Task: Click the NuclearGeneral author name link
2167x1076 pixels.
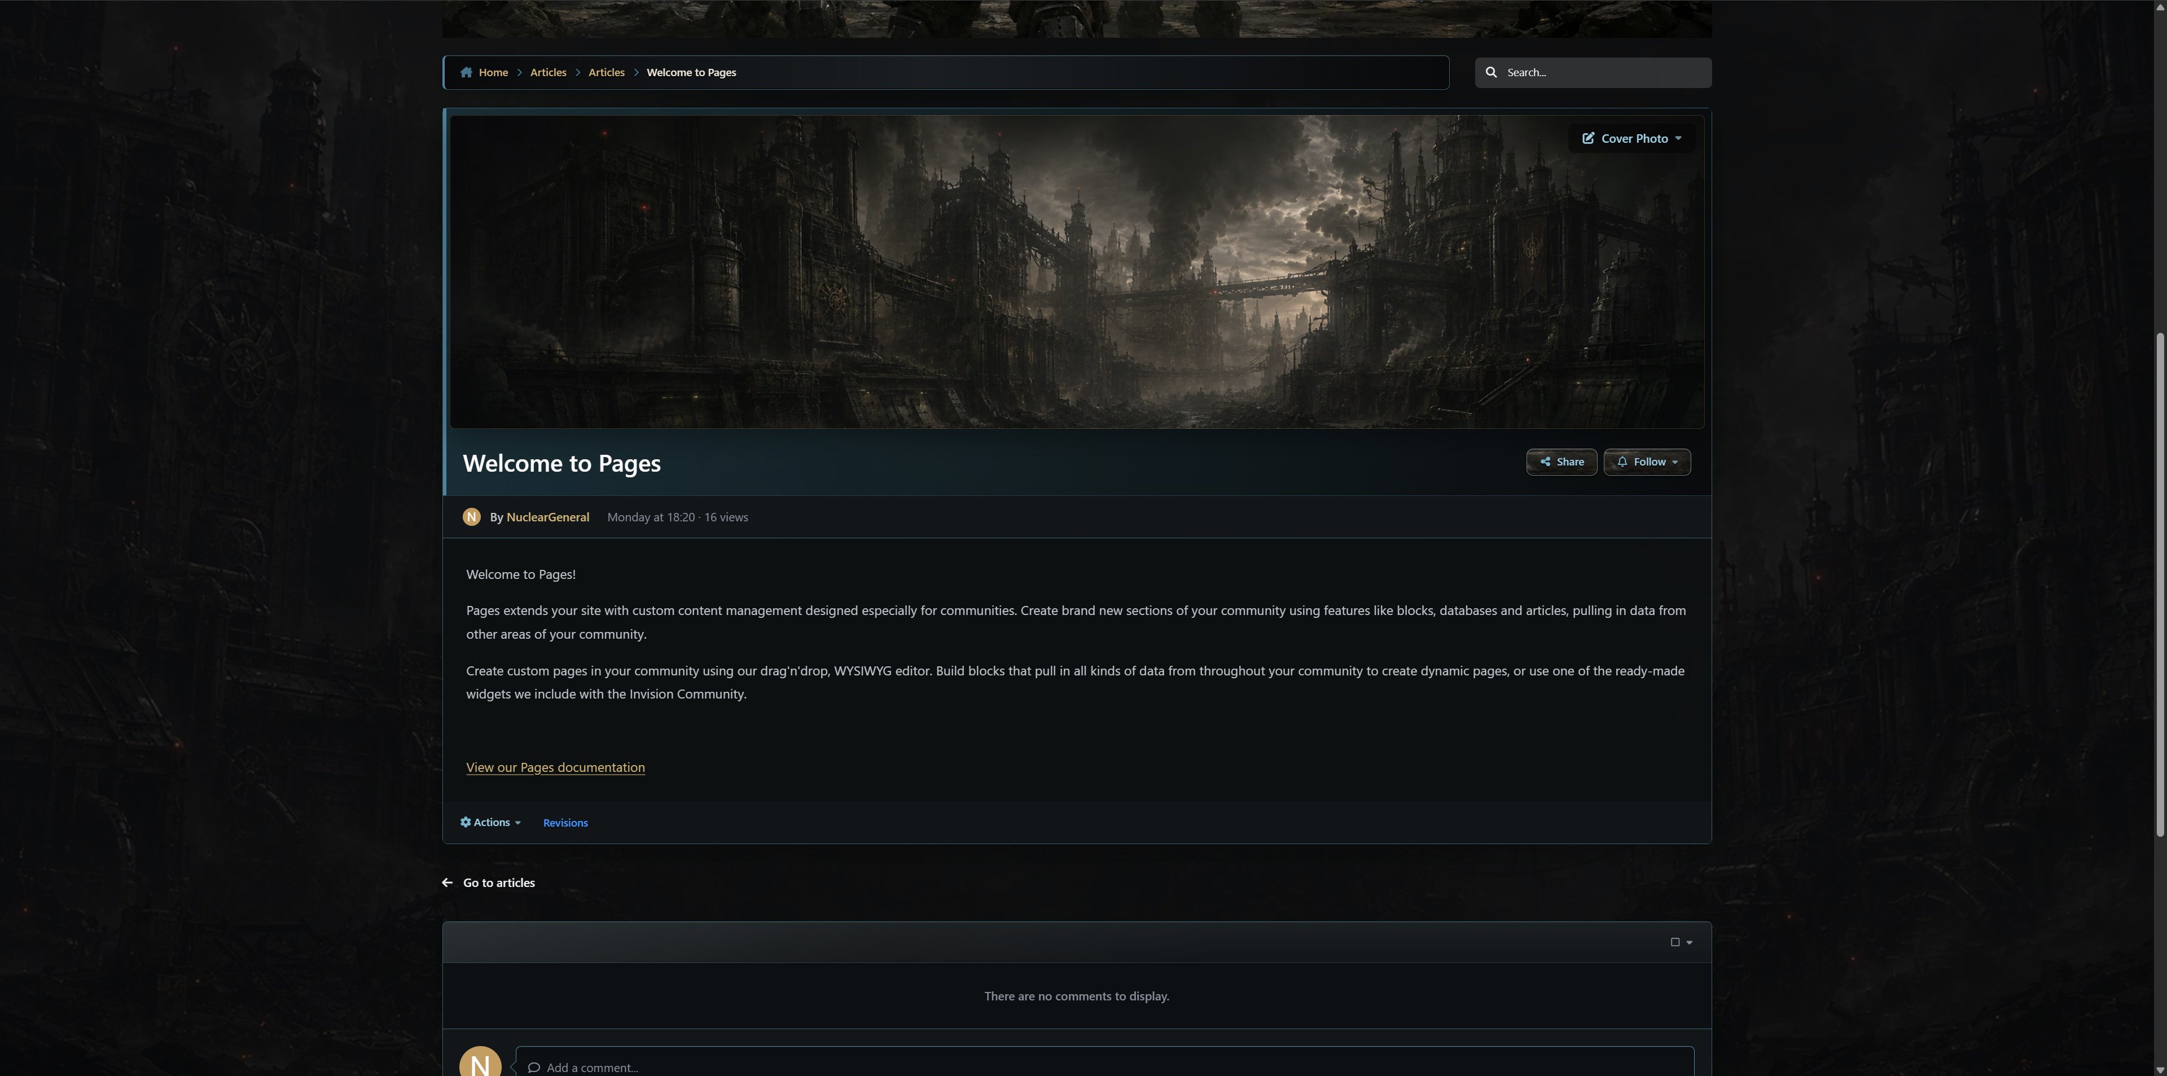Action: tap(547, 517)
